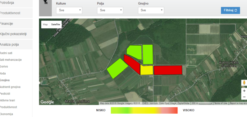Click the Filtriraj button
247x117 pixels.
(x=230, y=10)
